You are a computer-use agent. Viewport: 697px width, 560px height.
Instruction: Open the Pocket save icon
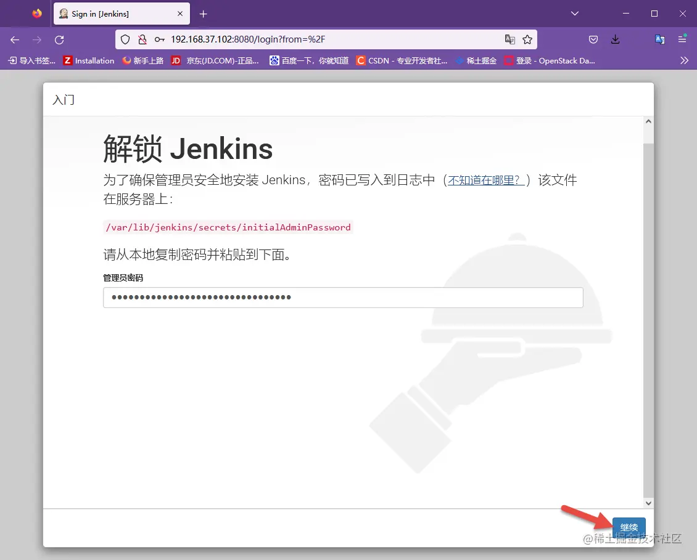pyautogui.click(x=593, y=39)
